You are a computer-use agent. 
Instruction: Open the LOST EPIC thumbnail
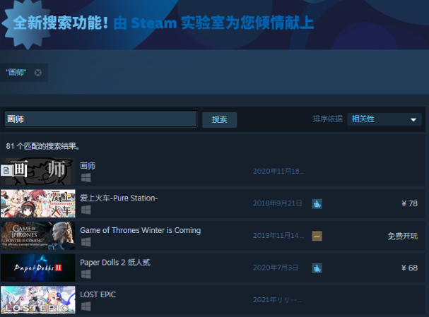[x=37, y=300]
